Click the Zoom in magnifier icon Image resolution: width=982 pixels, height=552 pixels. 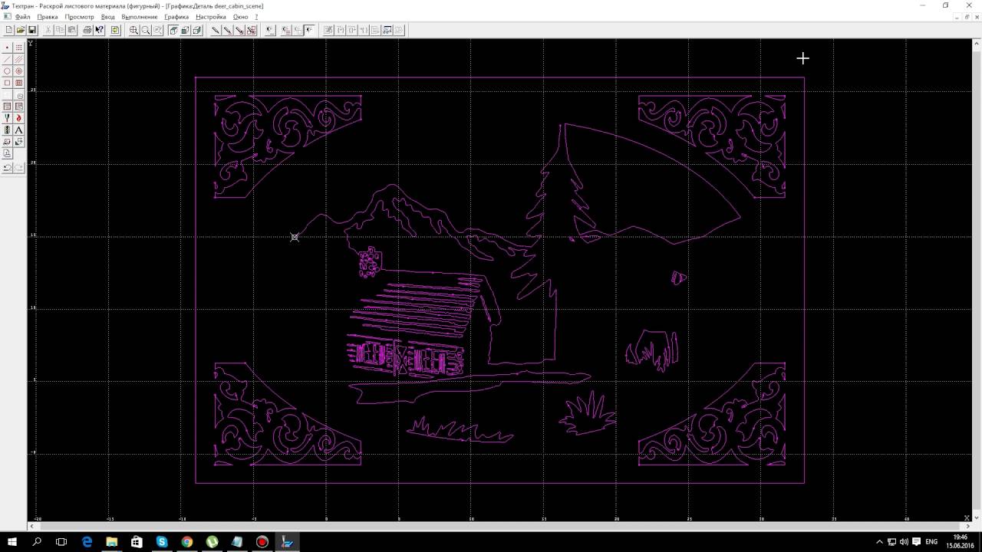[x=133, y=30]
